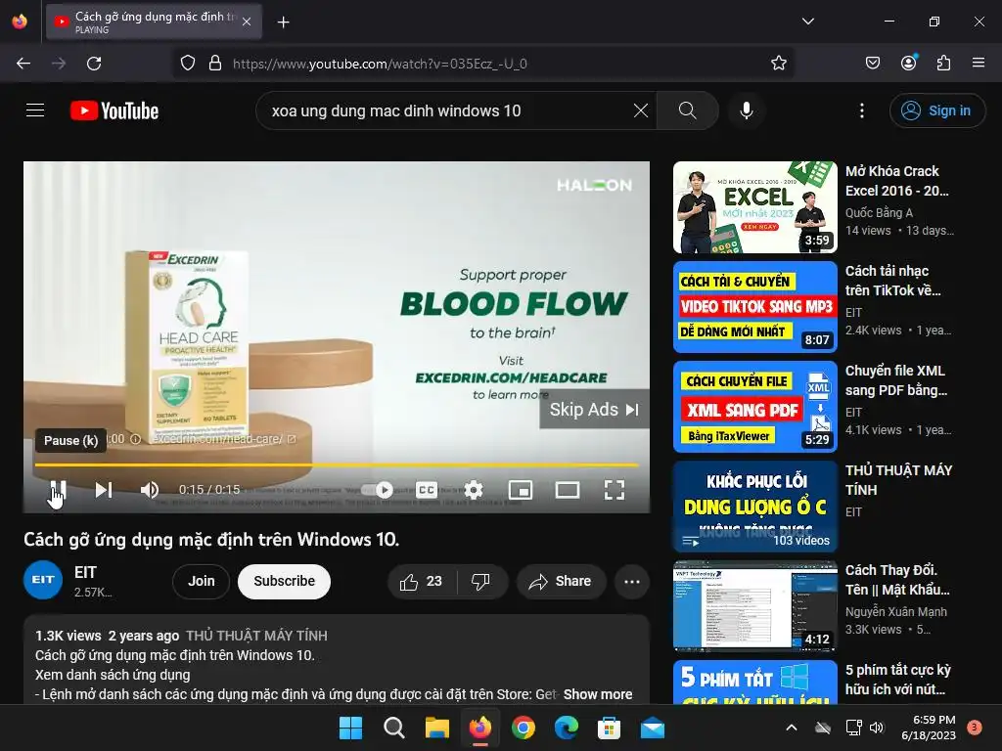Toggle closed captions CC button
Image resolution: width=1002 pixels, height=751 pixels.
[427, 490]
